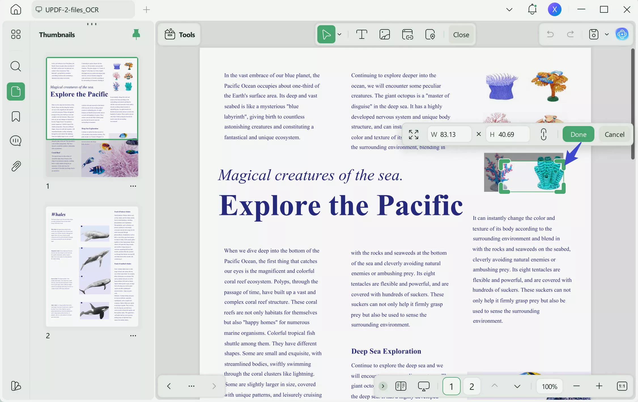Open the bookmarks sidebar panel
Screen dimensions: 638x402
16,116
